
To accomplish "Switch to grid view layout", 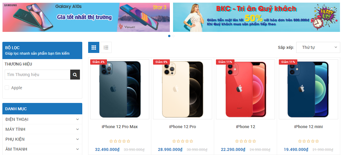I will pos(94,47).
